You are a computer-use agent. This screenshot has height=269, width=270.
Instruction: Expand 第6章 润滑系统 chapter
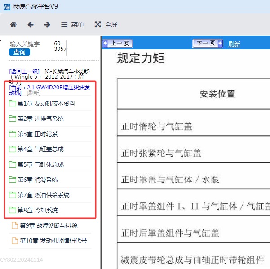click(38, 180)
